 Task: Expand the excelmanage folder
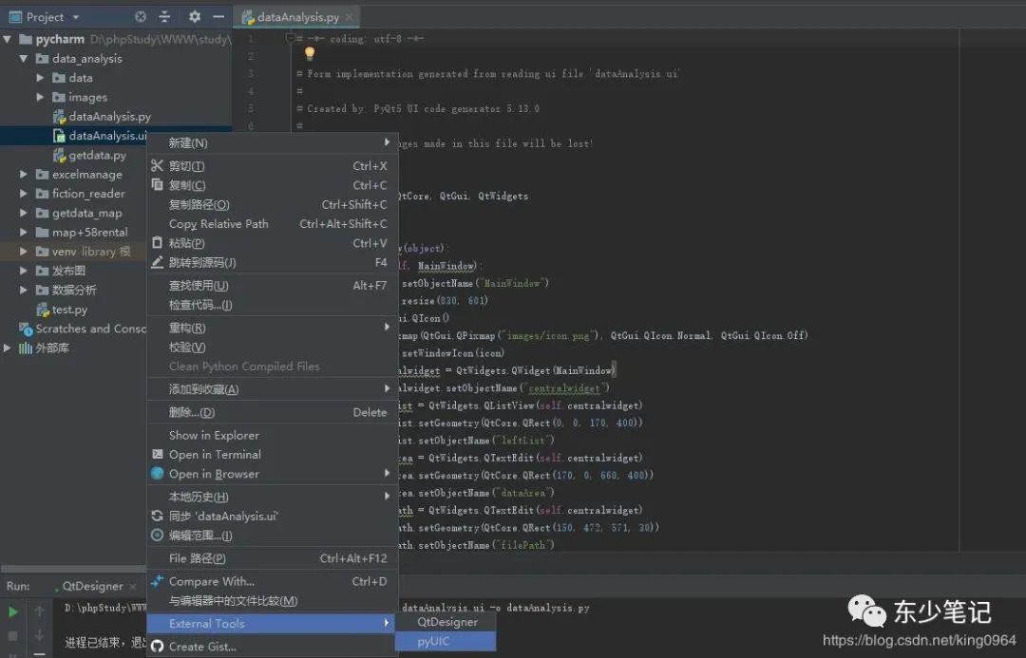24,174
